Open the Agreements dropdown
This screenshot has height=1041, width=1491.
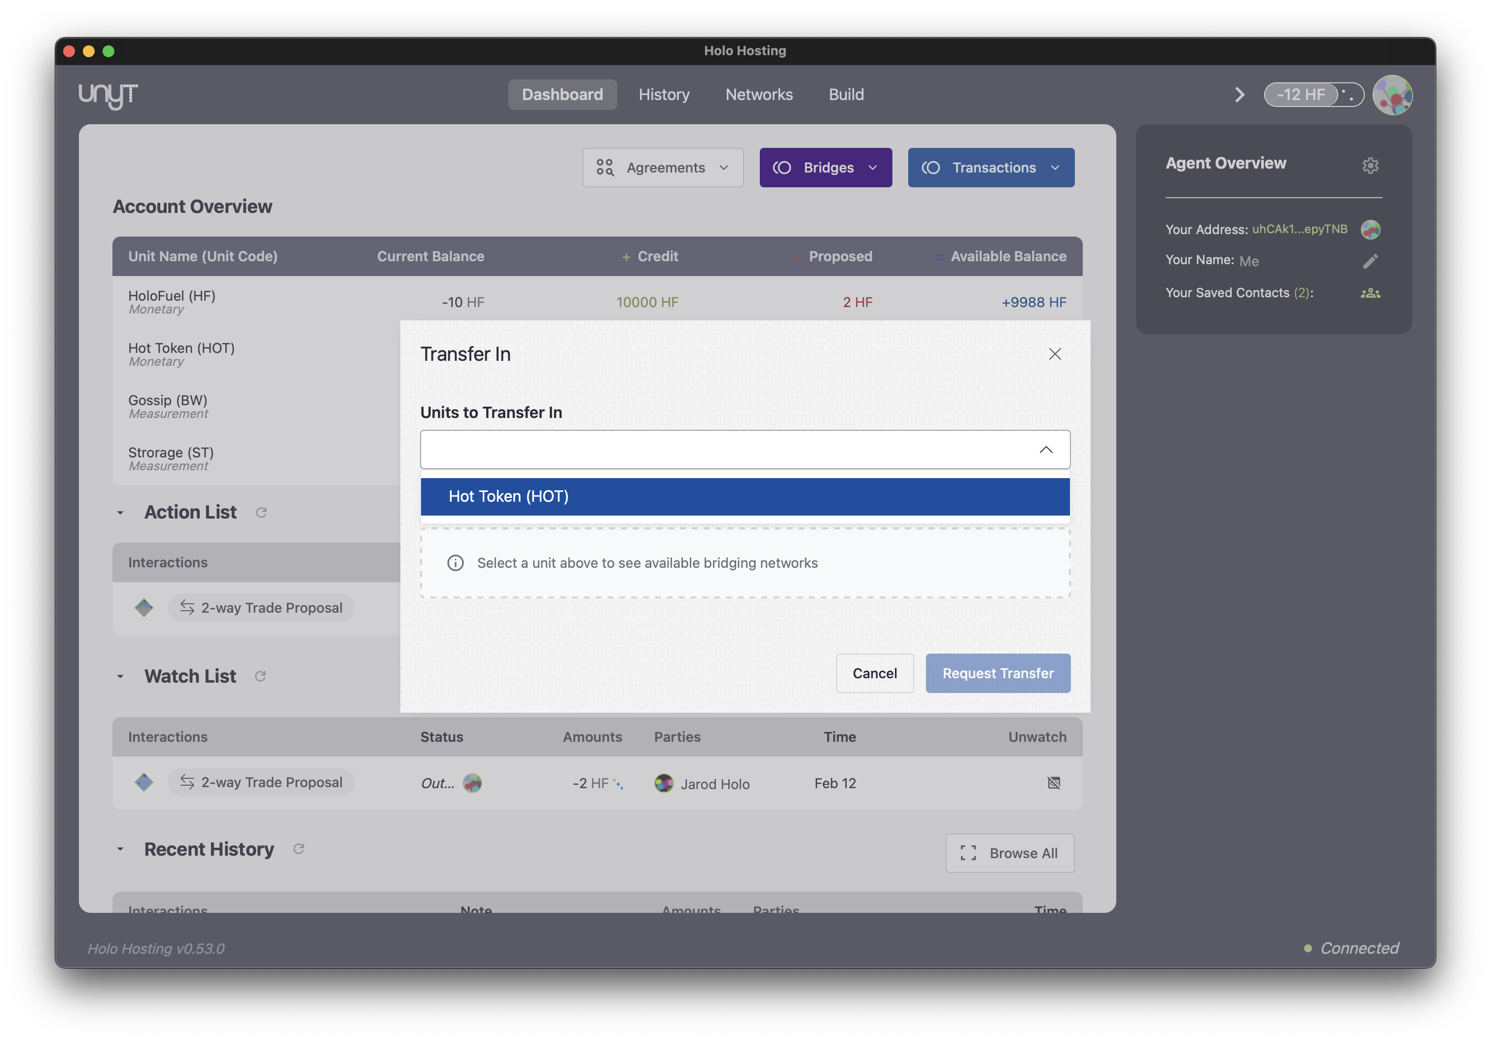pos(662,168)
